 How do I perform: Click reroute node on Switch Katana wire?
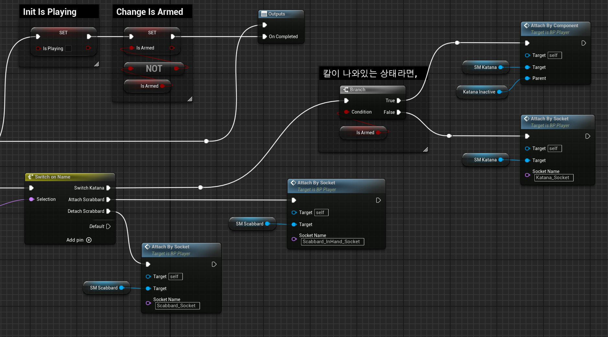tap(201, 188)
